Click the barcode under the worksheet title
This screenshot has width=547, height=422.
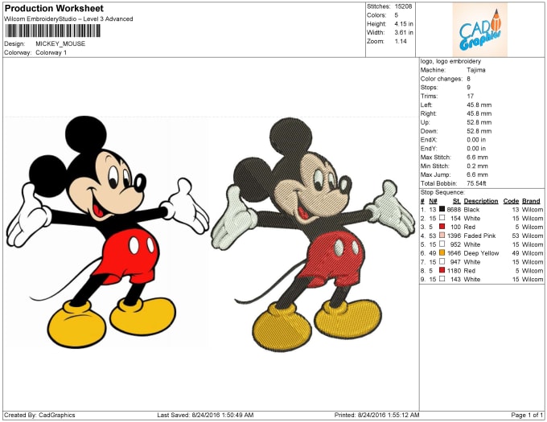tap(52, 31)
